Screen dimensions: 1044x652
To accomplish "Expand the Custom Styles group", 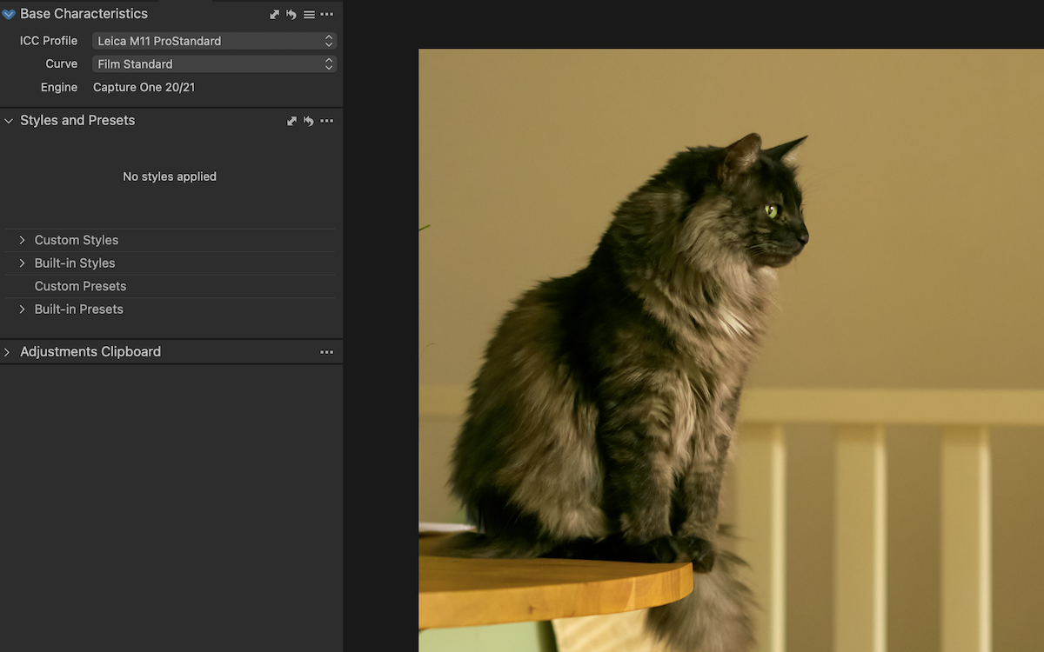I will coord(23,240).
